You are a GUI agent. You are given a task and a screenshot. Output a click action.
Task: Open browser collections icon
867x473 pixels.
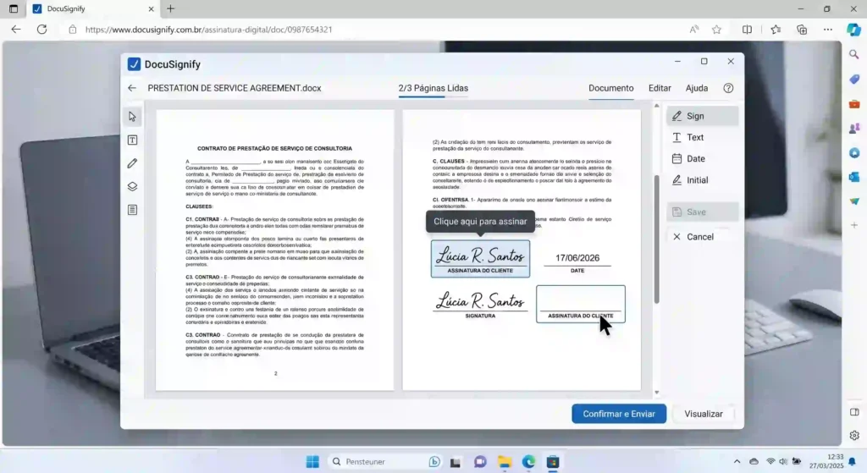click(802, 30)
